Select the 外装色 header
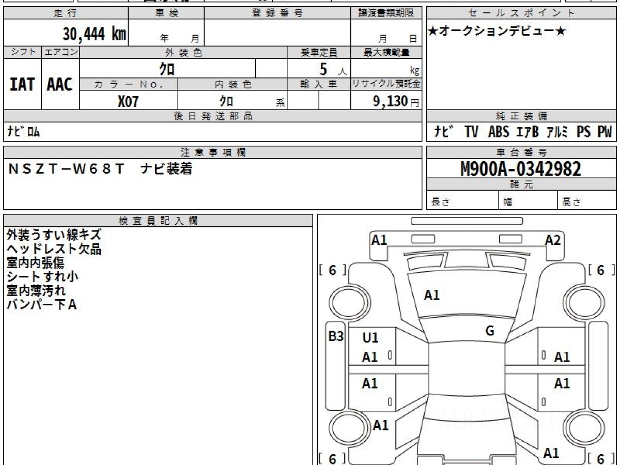The height and width of the screenshot is (465, 620). pos(183,52)
